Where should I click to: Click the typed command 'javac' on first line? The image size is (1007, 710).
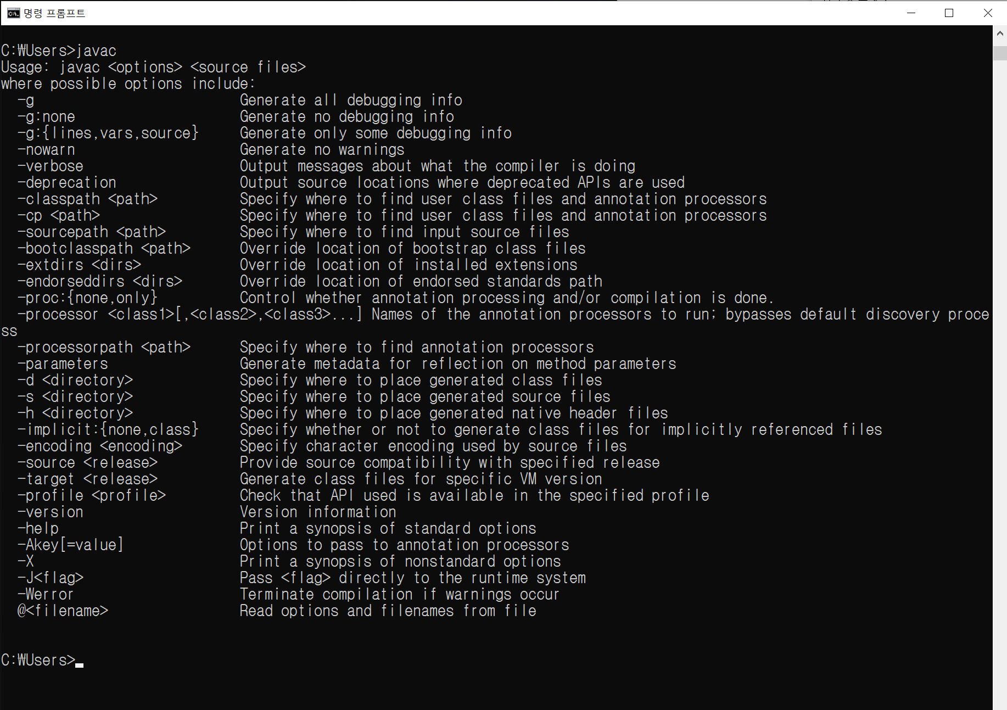click(x=96, y=51)
